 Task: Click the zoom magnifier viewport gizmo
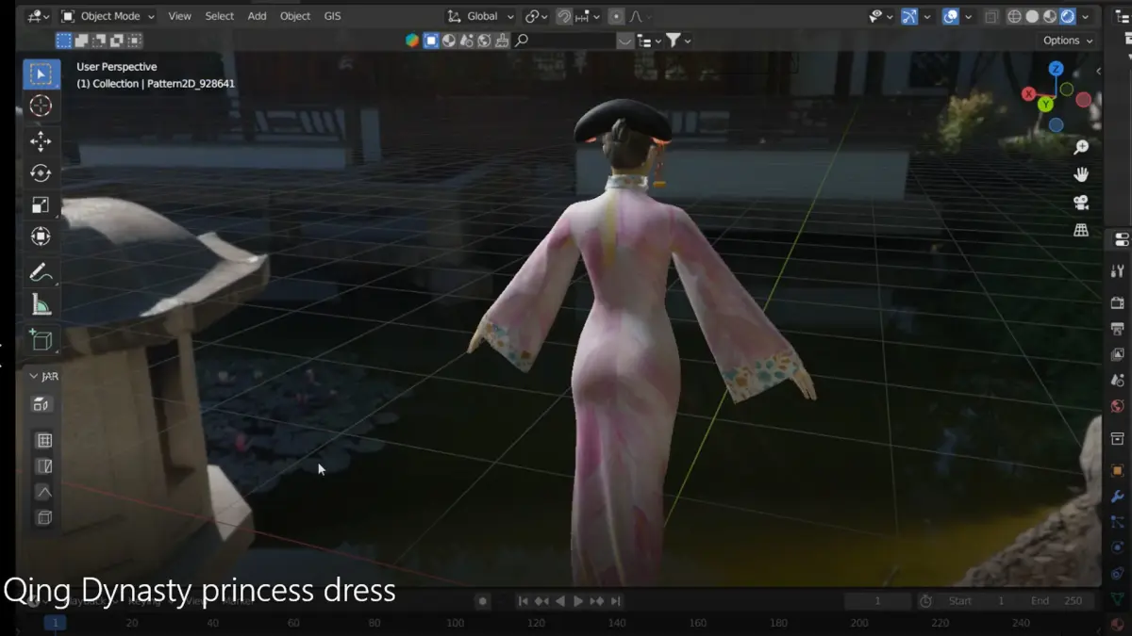coord(1081,147)
